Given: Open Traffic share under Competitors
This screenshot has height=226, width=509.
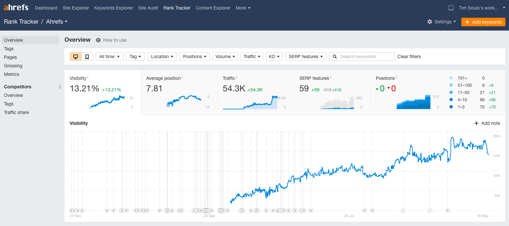Looking at the screenshot, I should pos(16,112).
